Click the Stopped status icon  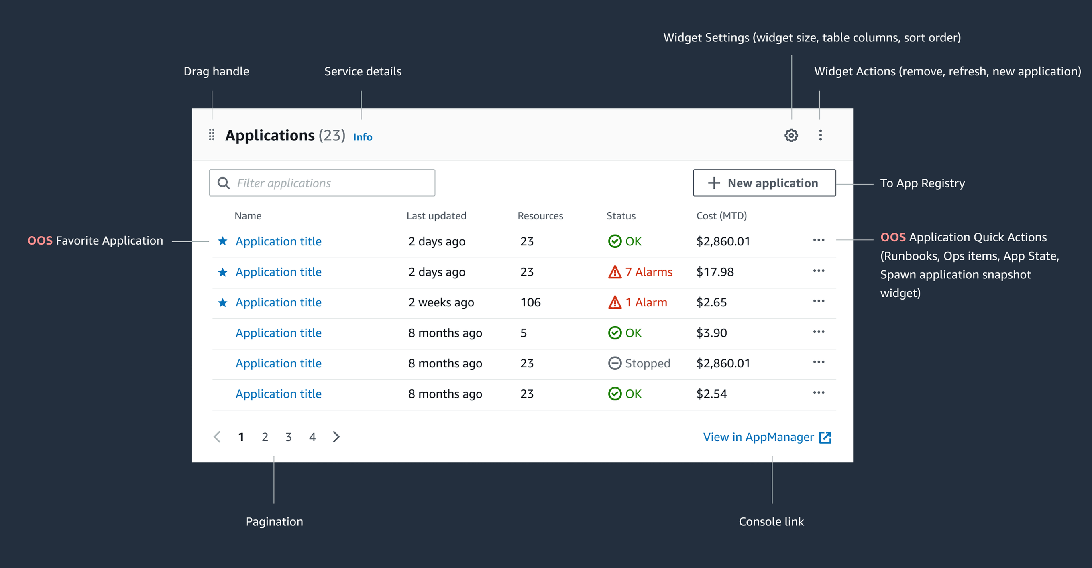point(615,363)
